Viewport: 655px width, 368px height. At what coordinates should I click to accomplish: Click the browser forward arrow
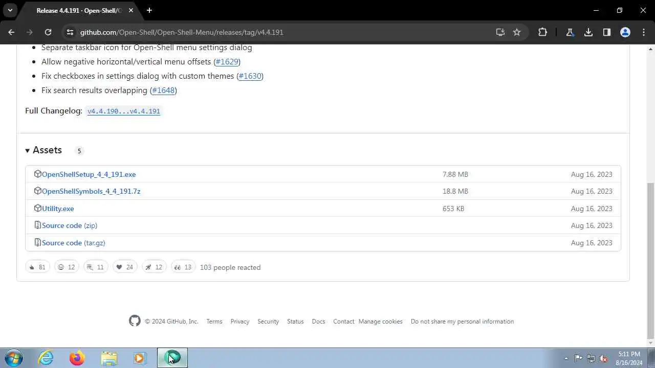pos(30,32)
